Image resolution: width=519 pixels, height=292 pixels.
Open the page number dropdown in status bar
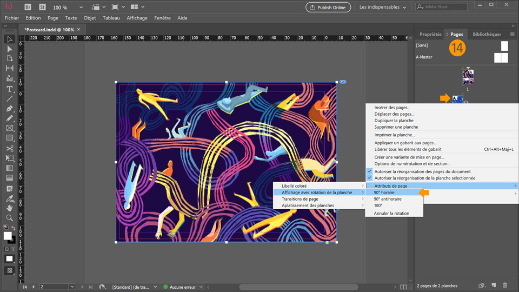click(x=72, y=287)
